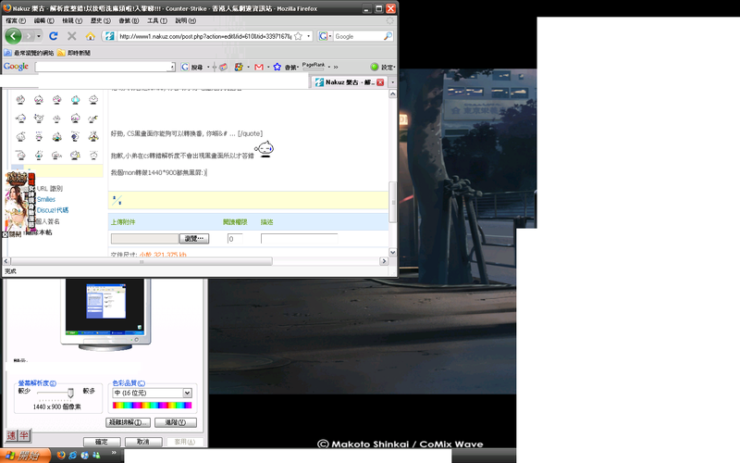
Task: Click the horizontal scrollbar right arrow
Action: [x=384, y=261]
